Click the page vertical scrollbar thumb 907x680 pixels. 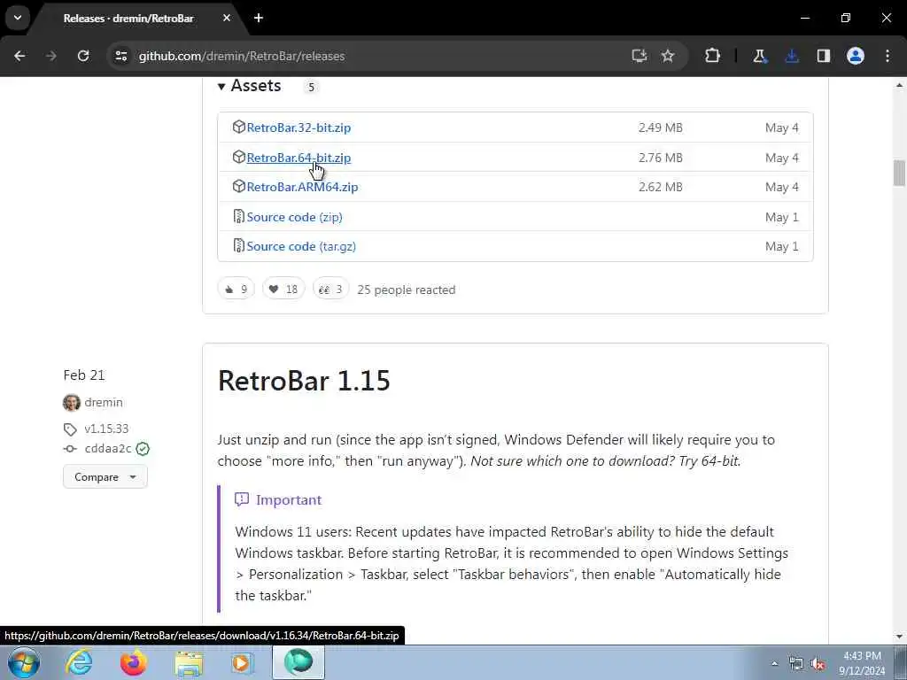point(899,173)
